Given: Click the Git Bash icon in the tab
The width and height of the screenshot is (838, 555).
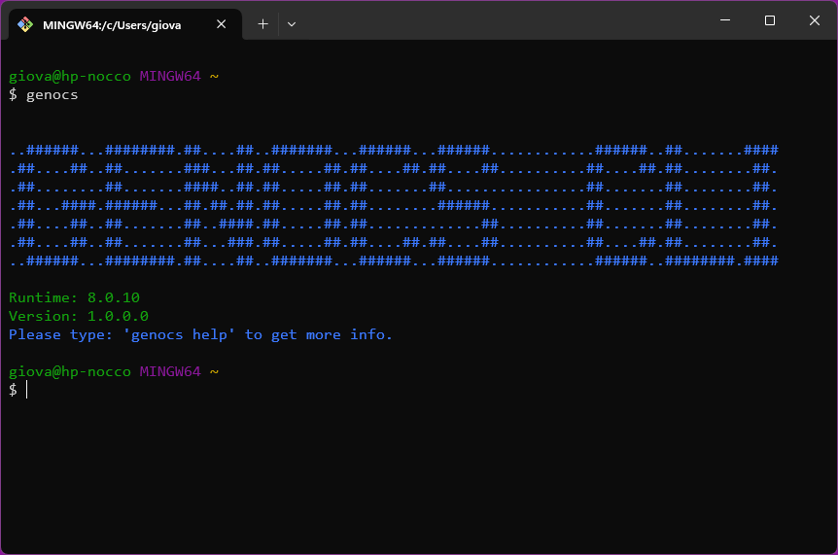Looking at the screenshot, I should [x=25, y=24].
